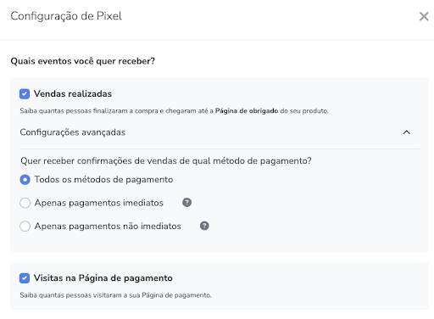Uncheck the Vendas realizadas checkbox
The height and width of the screenshot is (319, 434).
pos(25,94)
